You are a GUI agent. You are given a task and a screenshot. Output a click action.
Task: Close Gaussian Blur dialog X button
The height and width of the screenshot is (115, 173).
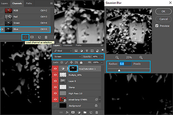point(170,3)
